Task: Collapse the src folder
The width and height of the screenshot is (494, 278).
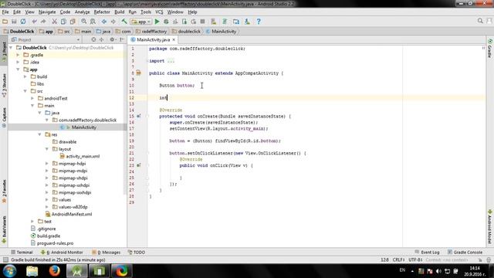Action: point(25,91)
